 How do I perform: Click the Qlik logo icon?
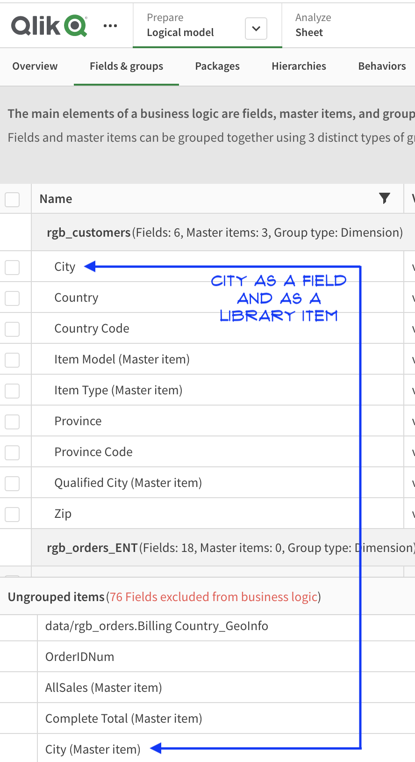[x=49, y=26]
